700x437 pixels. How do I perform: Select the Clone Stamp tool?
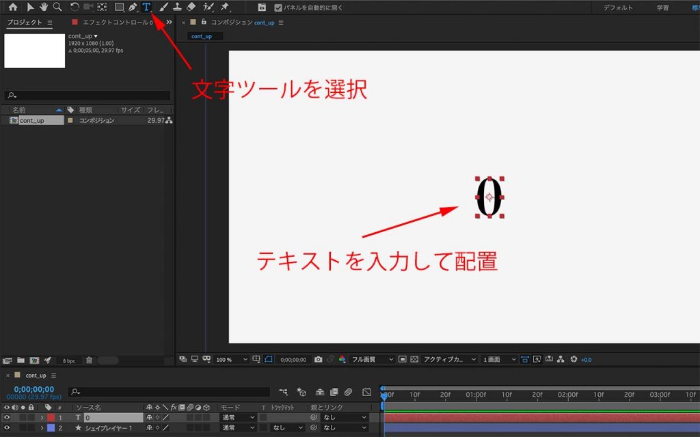point(177,7)
